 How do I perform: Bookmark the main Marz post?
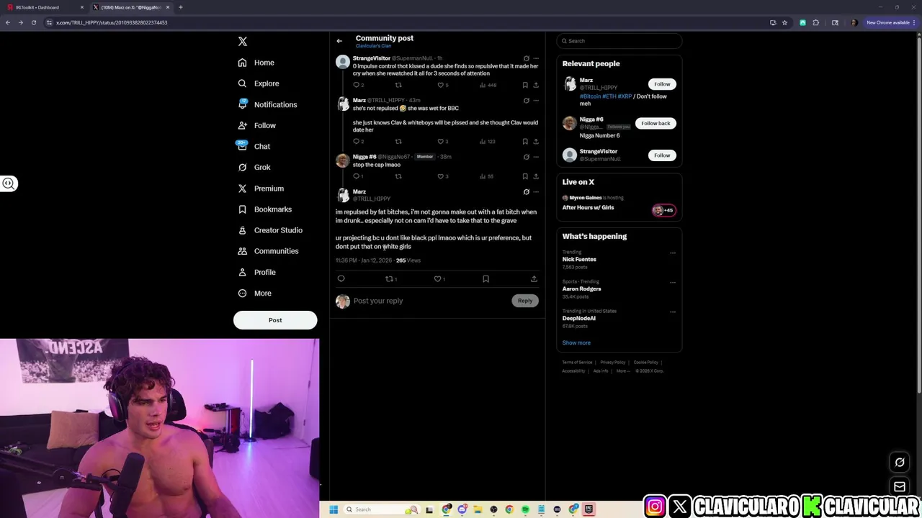[485, 279]
